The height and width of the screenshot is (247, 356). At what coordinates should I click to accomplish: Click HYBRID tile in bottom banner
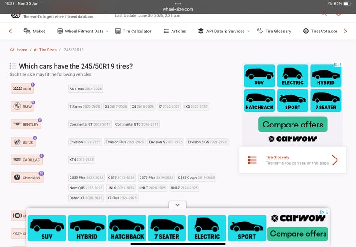coord(87,228)
